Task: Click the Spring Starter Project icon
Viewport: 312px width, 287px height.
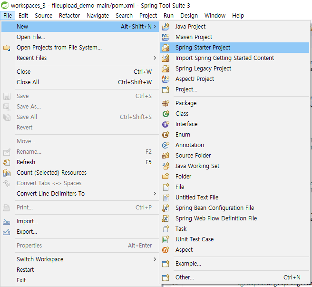Action: [x=166, y=48]
